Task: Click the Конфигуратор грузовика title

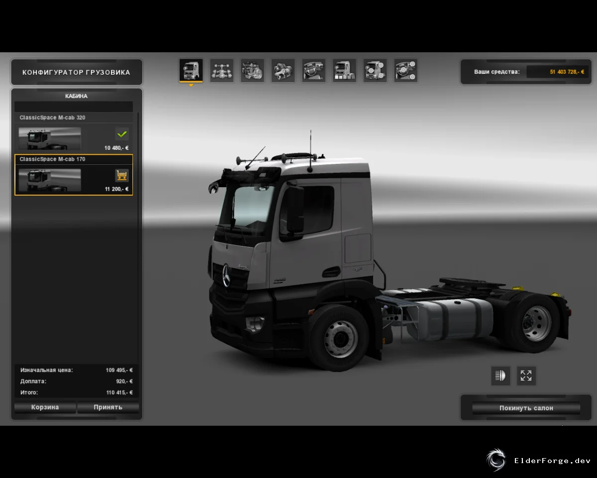Action: click(76, 72)
